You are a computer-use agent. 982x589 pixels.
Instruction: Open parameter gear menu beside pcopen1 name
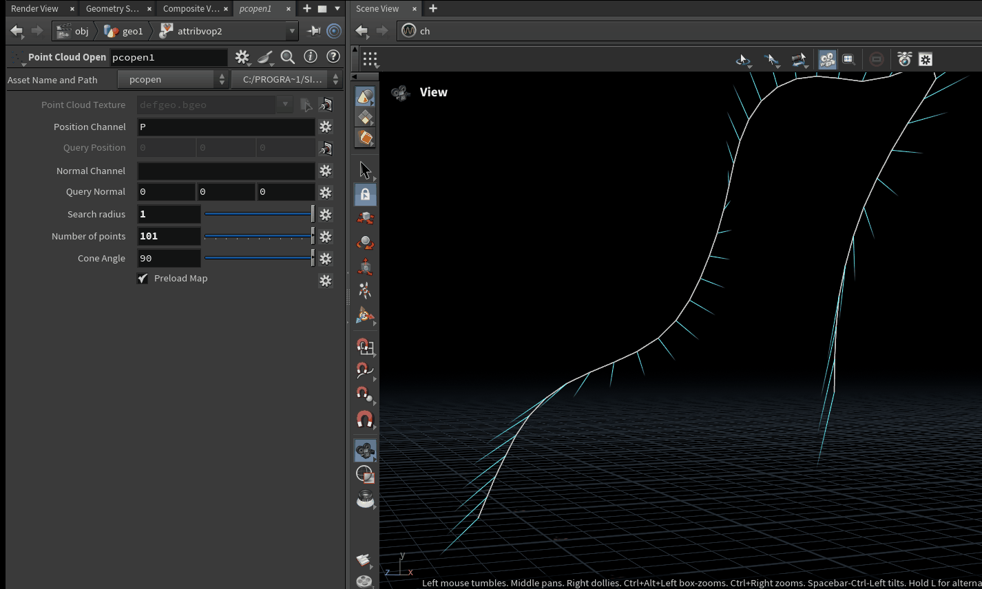(x=242, y=57)
